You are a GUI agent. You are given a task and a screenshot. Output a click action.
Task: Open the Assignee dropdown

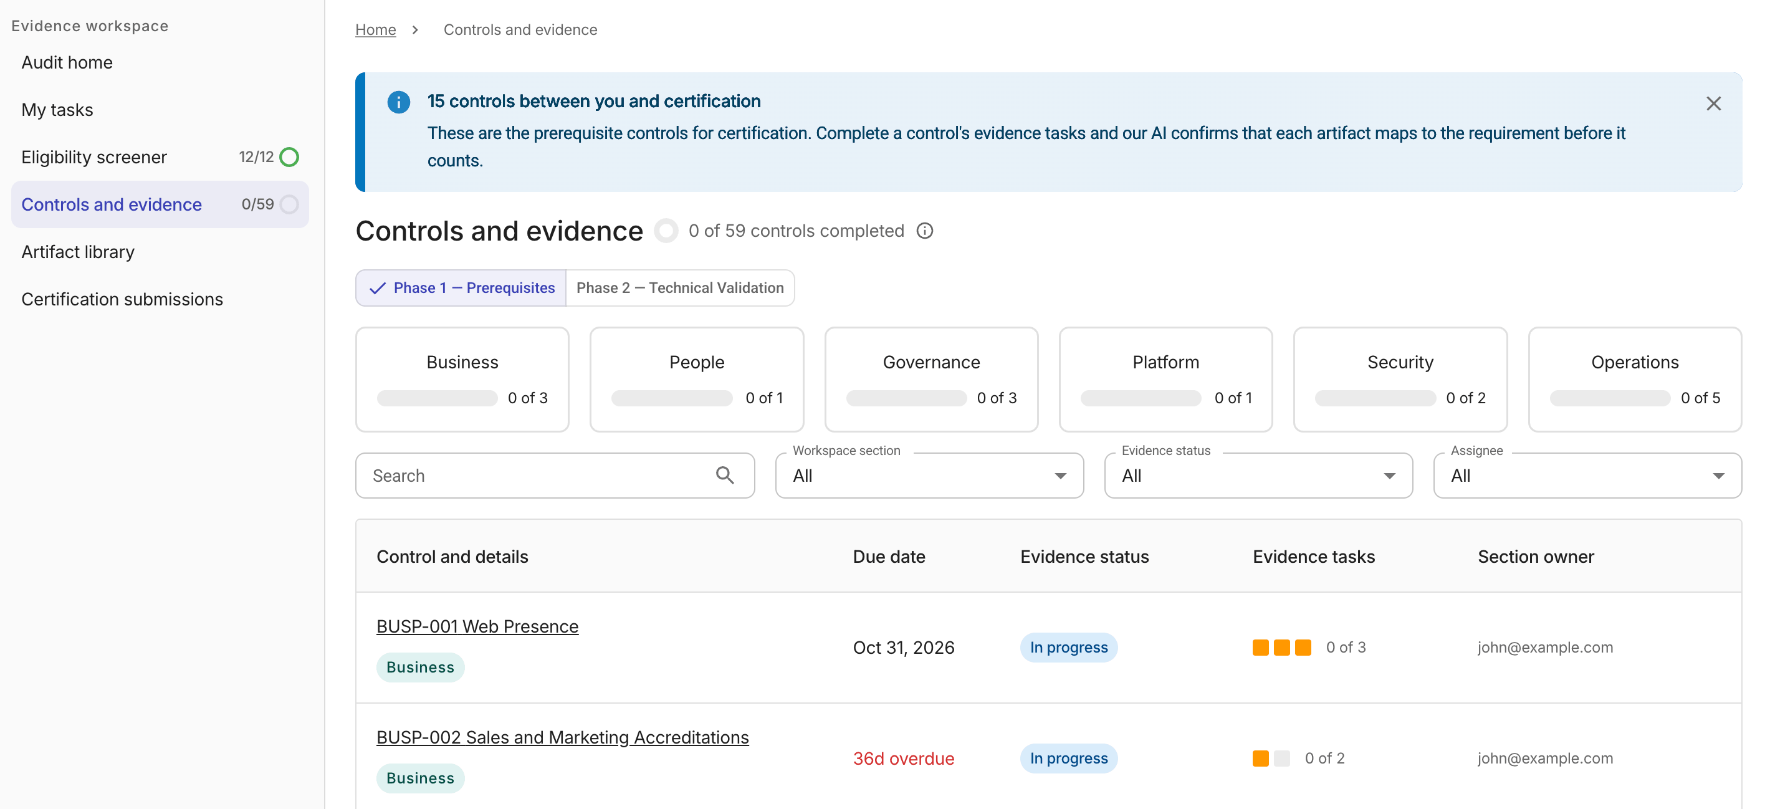pyautogui.click(x=1587, y=475)
